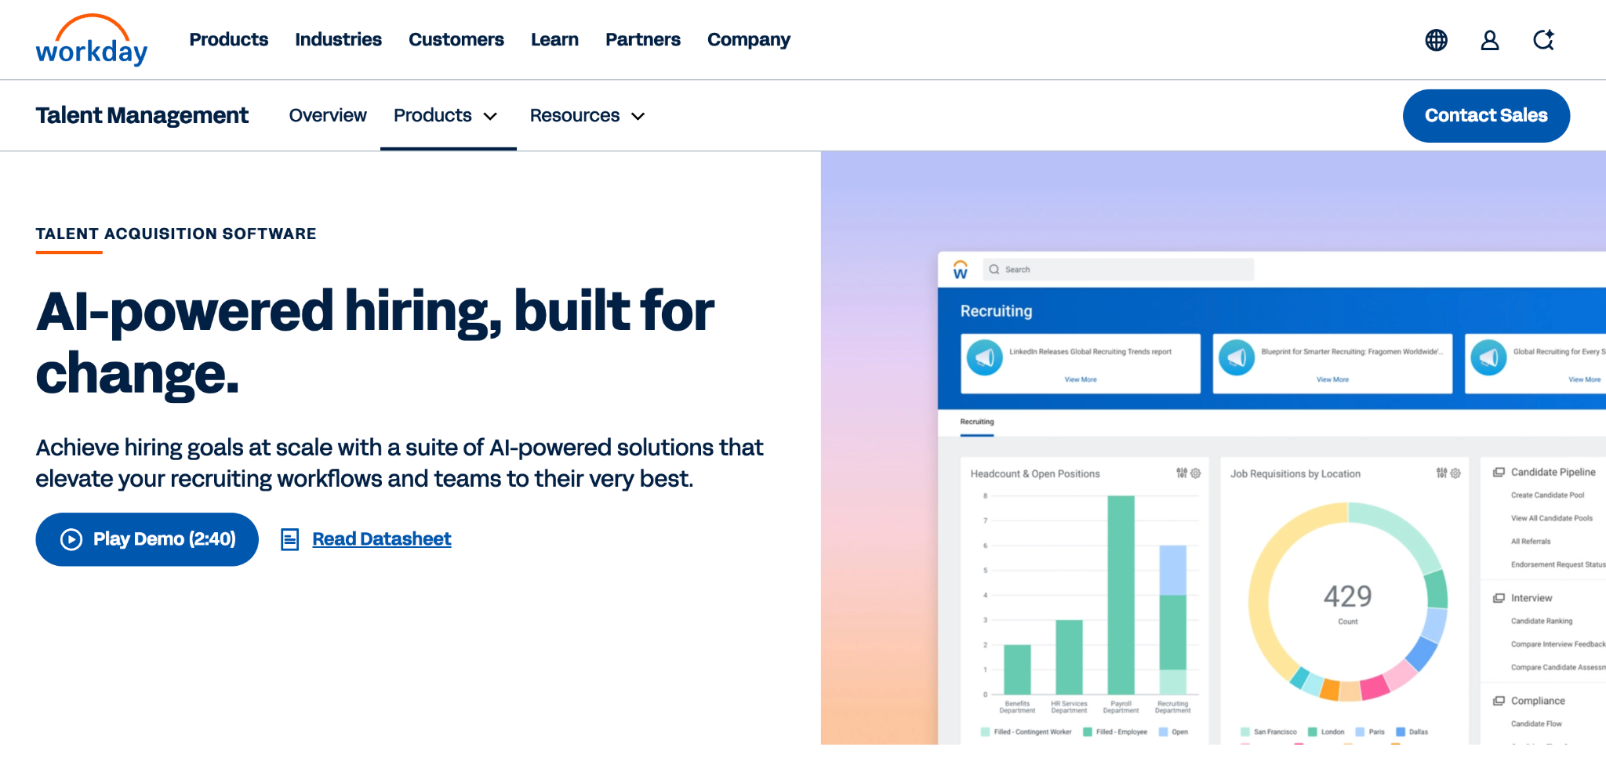Click View More under Blueprint for Smarter Recruiting
The height and width of the screenshot is (776, 1606).
click(1332, 379)
